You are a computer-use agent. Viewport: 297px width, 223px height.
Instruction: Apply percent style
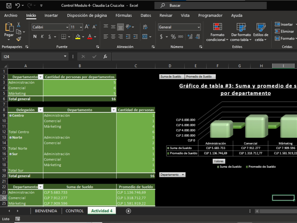[173, 37]
